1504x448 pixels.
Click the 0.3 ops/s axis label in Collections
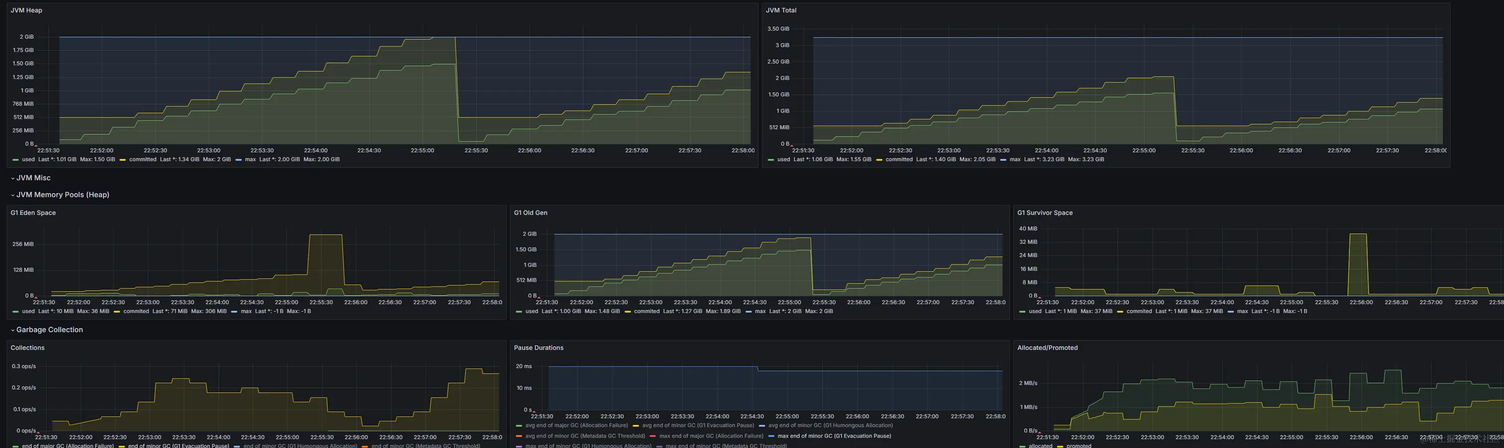click(x=24, y=366)
